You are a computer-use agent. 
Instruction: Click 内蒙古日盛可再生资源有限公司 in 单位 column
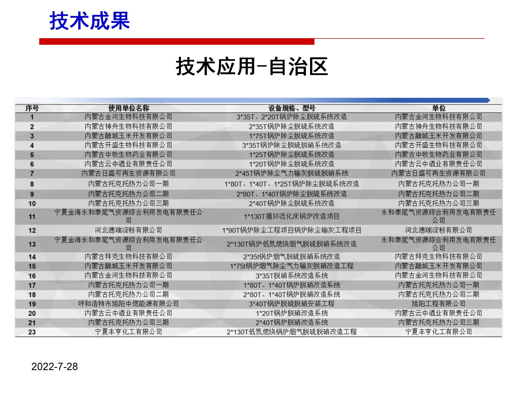(x=439, y=173)
